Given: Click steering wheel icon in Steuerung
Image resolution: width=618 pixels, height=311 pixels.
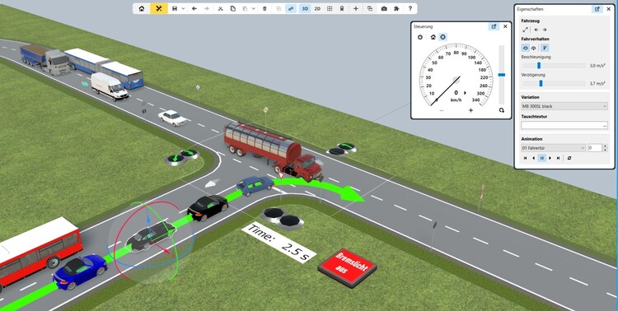Looking at the screenshot, I should (x=420, y=37).
